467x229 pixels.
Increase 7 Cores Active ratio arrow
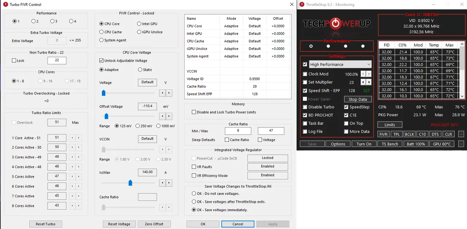(x=79, y=196)
